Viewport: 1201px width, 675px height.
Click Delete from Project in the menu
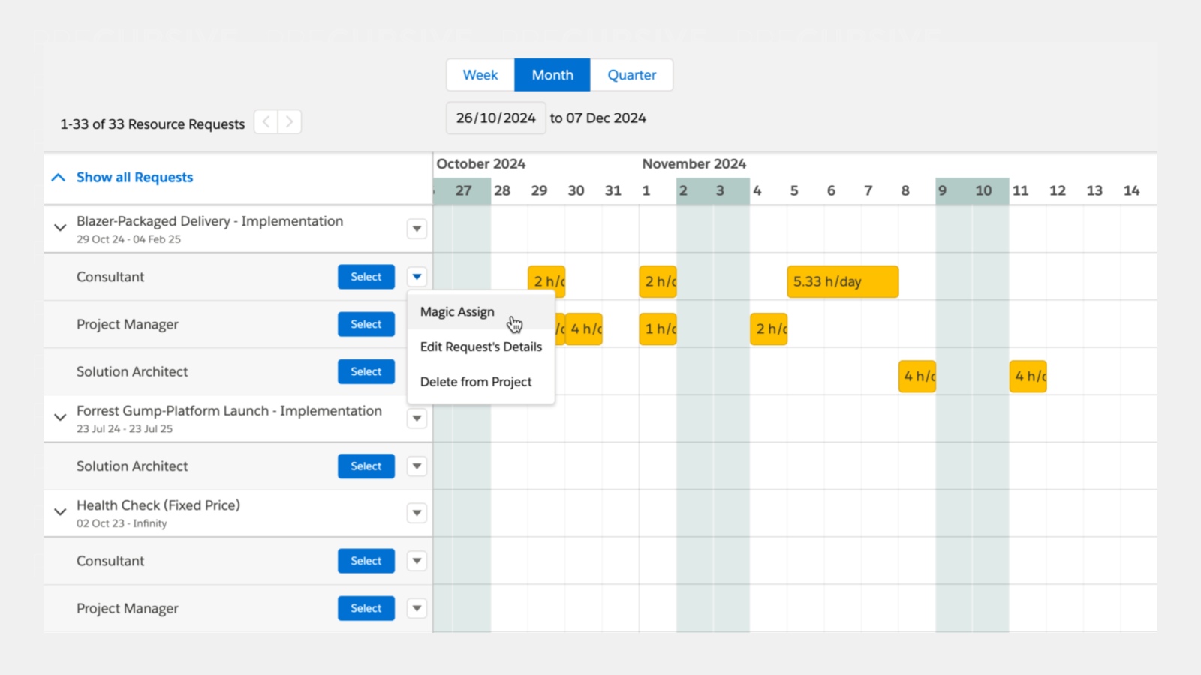(476, 381)
